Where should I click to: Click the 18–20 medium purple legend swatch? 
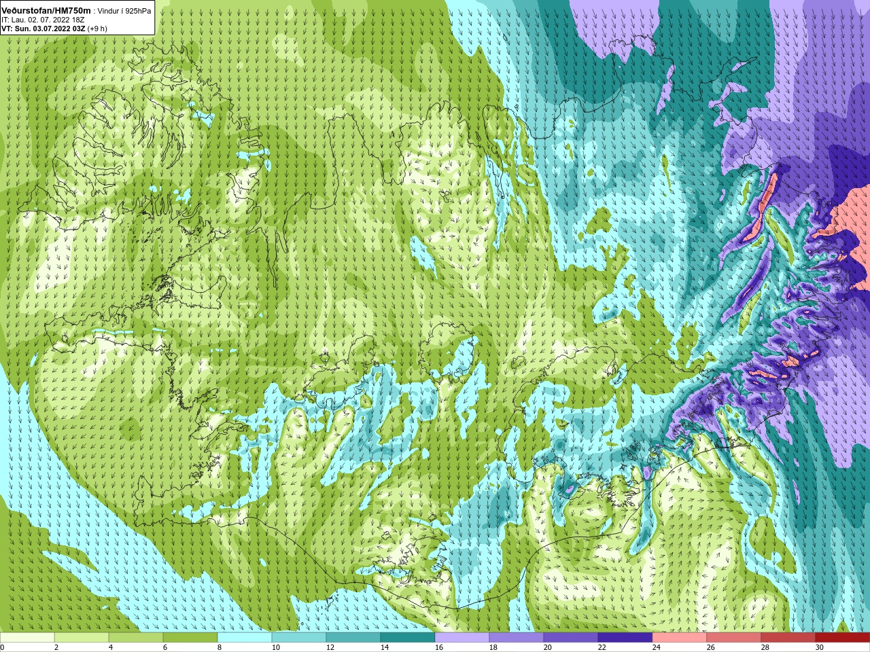pos(517,637)
